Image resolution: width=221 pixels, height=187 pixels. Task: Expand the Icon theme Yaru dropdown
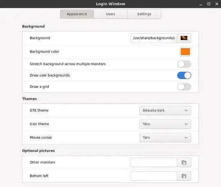165,124
